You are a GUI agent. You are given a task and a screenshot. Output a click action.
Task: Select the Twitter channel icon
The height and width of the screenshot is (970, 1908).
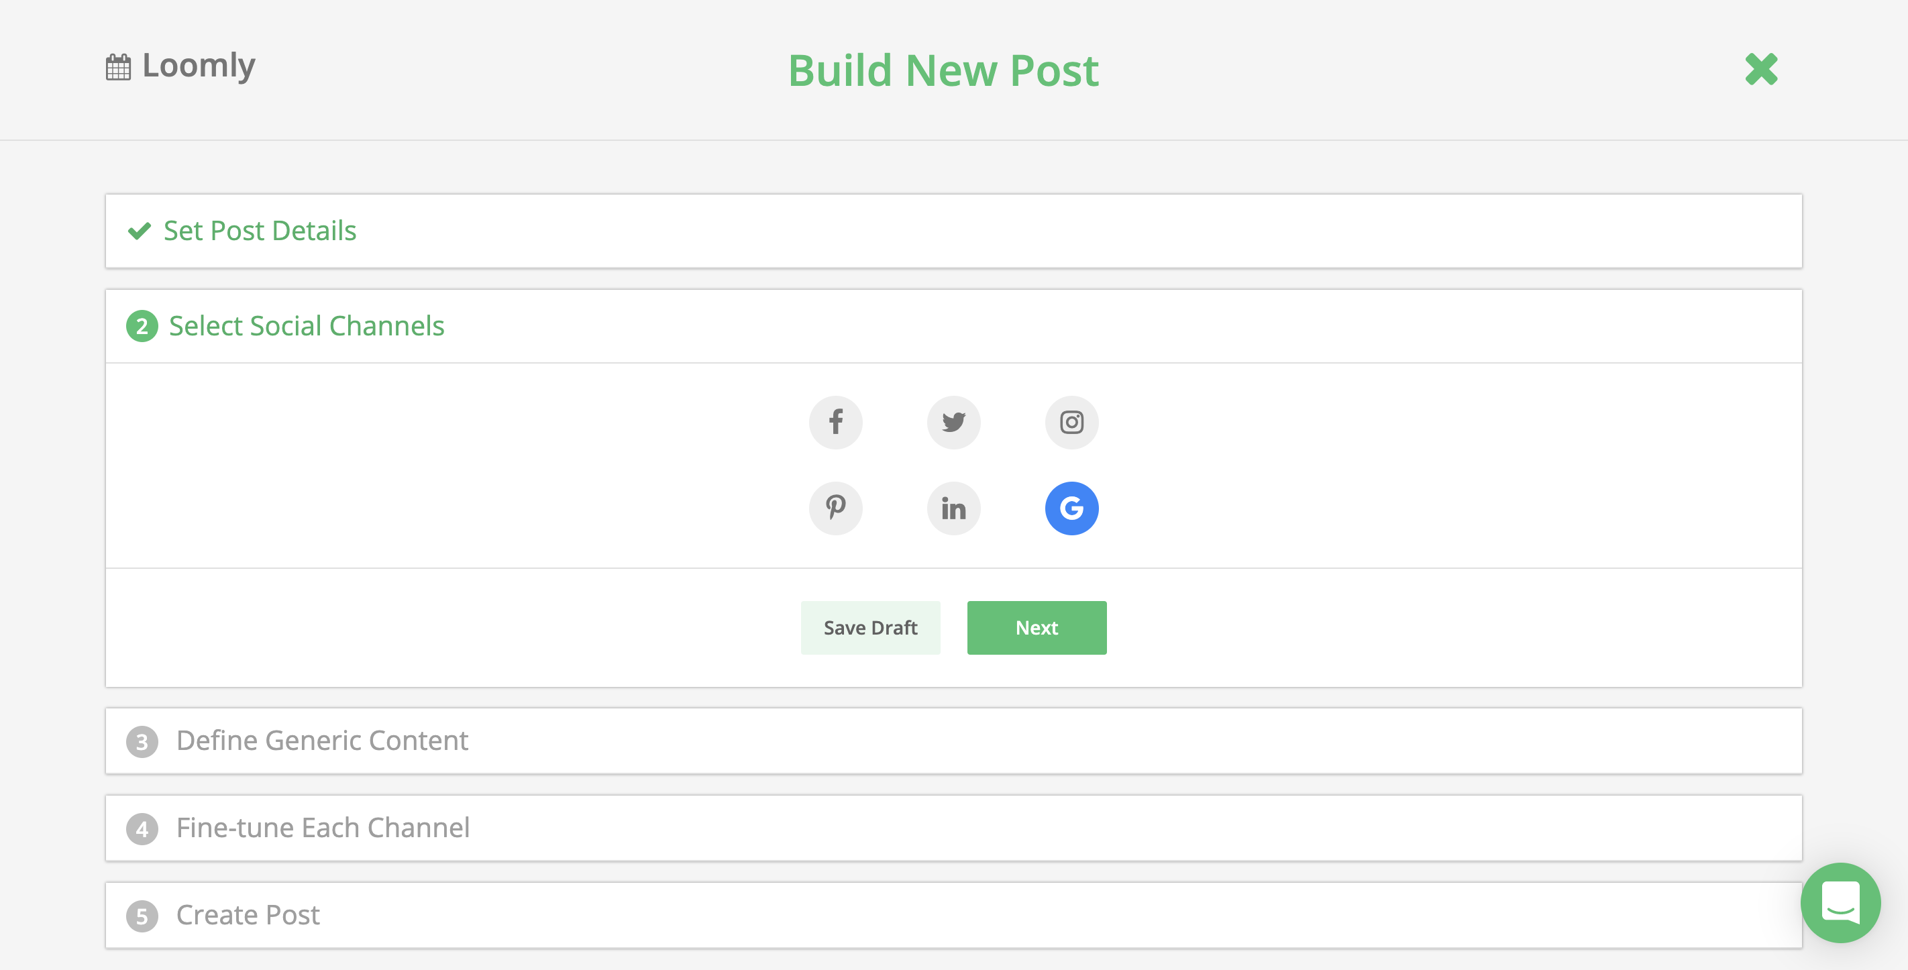tap(953, 422)
